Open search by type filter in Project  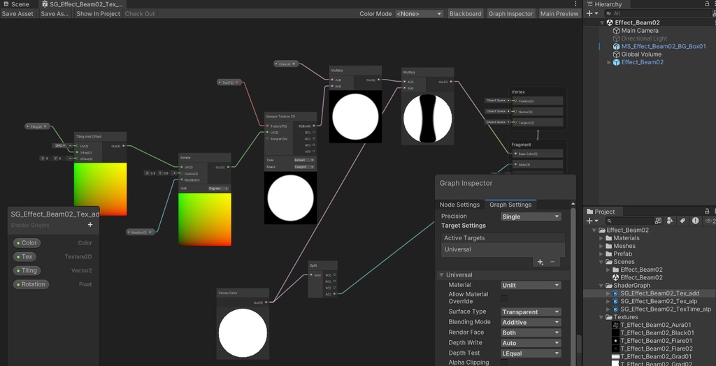click(670, 221)
